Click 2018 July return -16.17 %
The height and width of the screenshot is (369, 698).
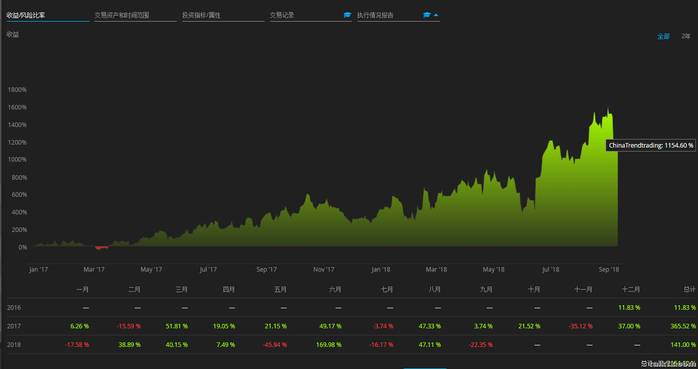[x=380, y=345]
